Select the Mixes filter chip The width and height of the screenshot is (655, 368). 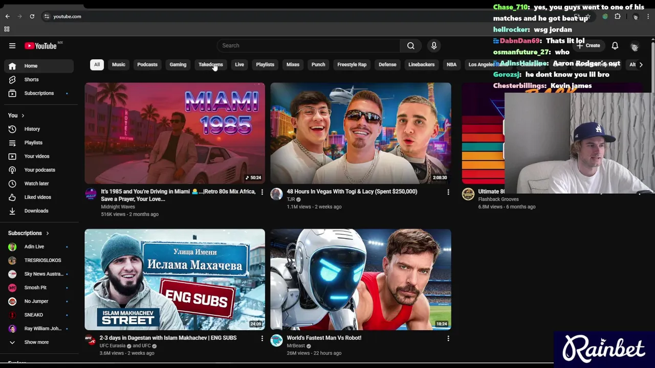293,64
